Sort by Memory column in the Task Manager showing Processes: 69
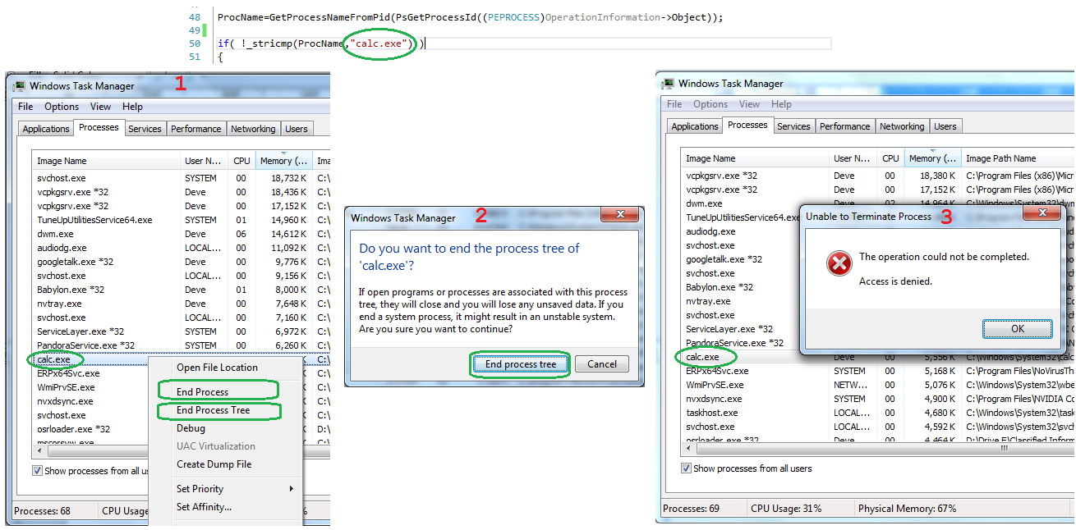The width and height of the screenshot is (1076, 530). point(931,158)
